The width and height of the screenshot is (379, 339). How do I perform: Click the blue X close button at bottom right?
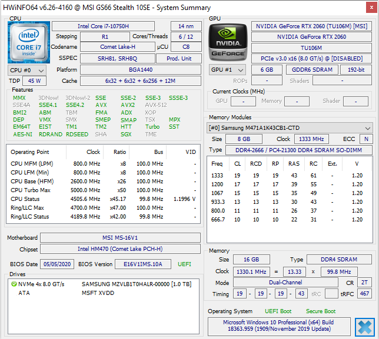364,327
